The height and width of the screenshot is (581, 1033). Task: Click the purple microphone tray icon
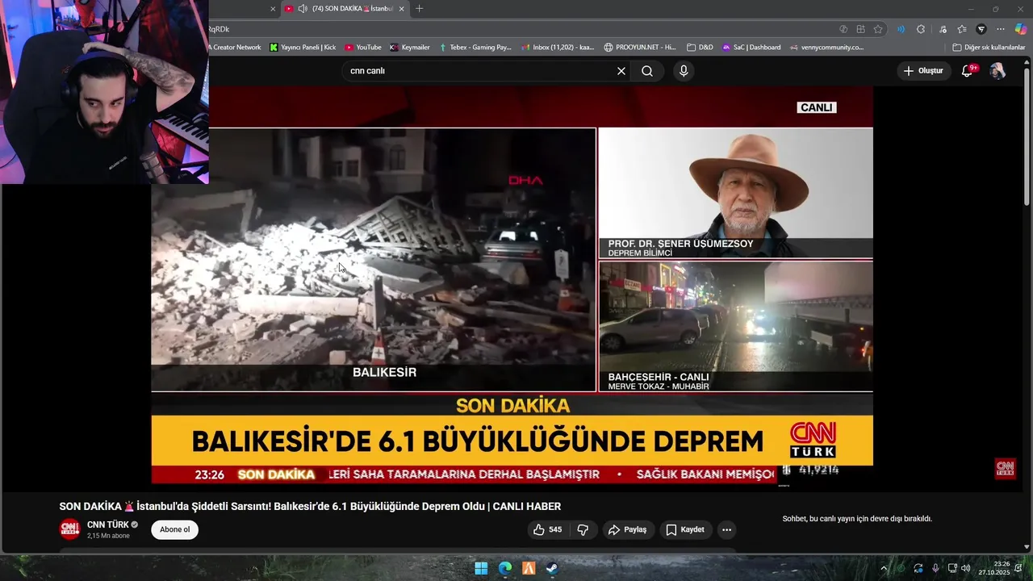tap(935, 568)
